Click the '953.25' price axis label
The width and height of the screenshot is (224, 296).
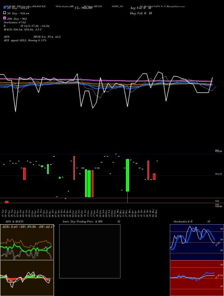tap(218, 174)
